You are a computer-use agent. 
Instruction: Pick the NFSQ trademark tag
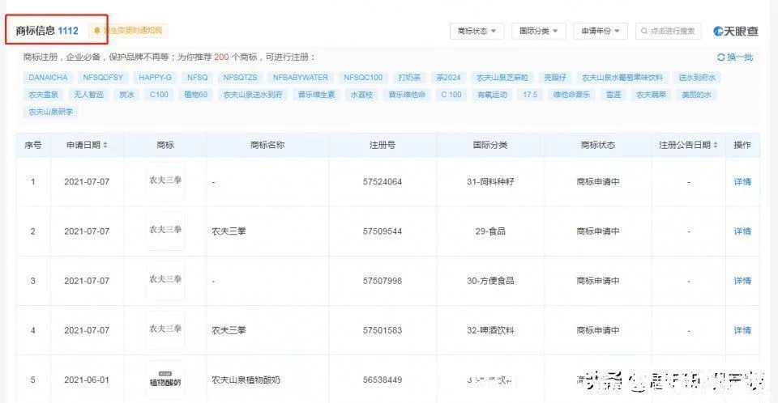pyautogui.click(x=198, y=78)
